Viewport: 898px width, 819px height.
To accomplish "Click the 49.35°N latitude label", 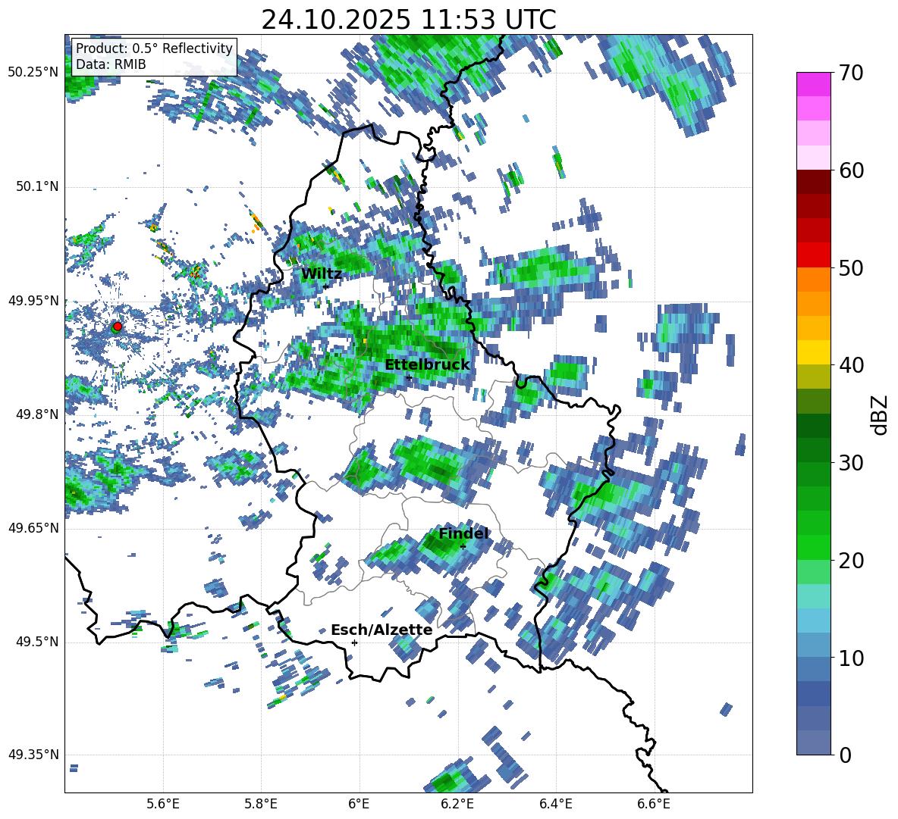I will point(33,755).
